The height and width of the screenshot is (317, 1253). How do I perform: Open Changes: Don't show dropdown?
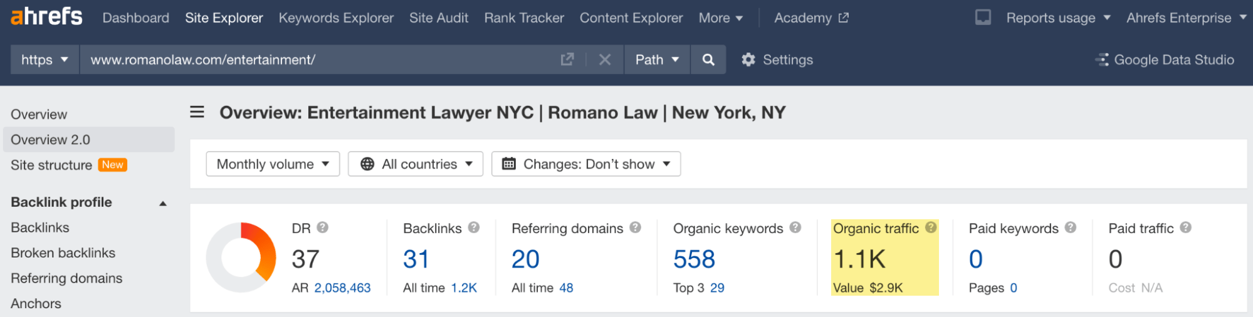tap(586, 164)
